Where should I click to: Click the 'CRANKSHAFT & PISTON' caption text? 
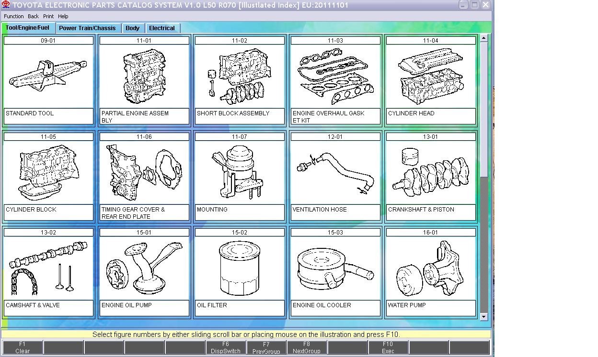click(421, 210)
